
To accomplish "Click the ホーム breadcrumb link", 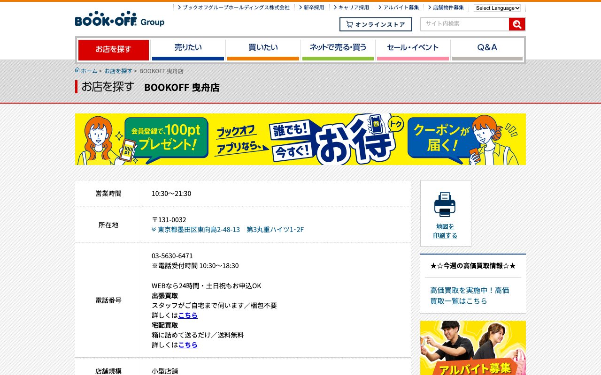I will (89, 71).
